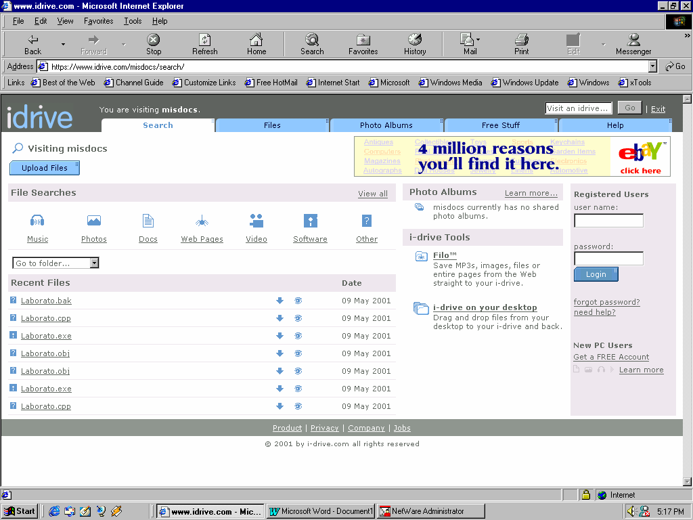Image resolution: width=693 pixels, height=520 pixels.
Task: Select the Video camera icon
Action: tap(256, 221)
